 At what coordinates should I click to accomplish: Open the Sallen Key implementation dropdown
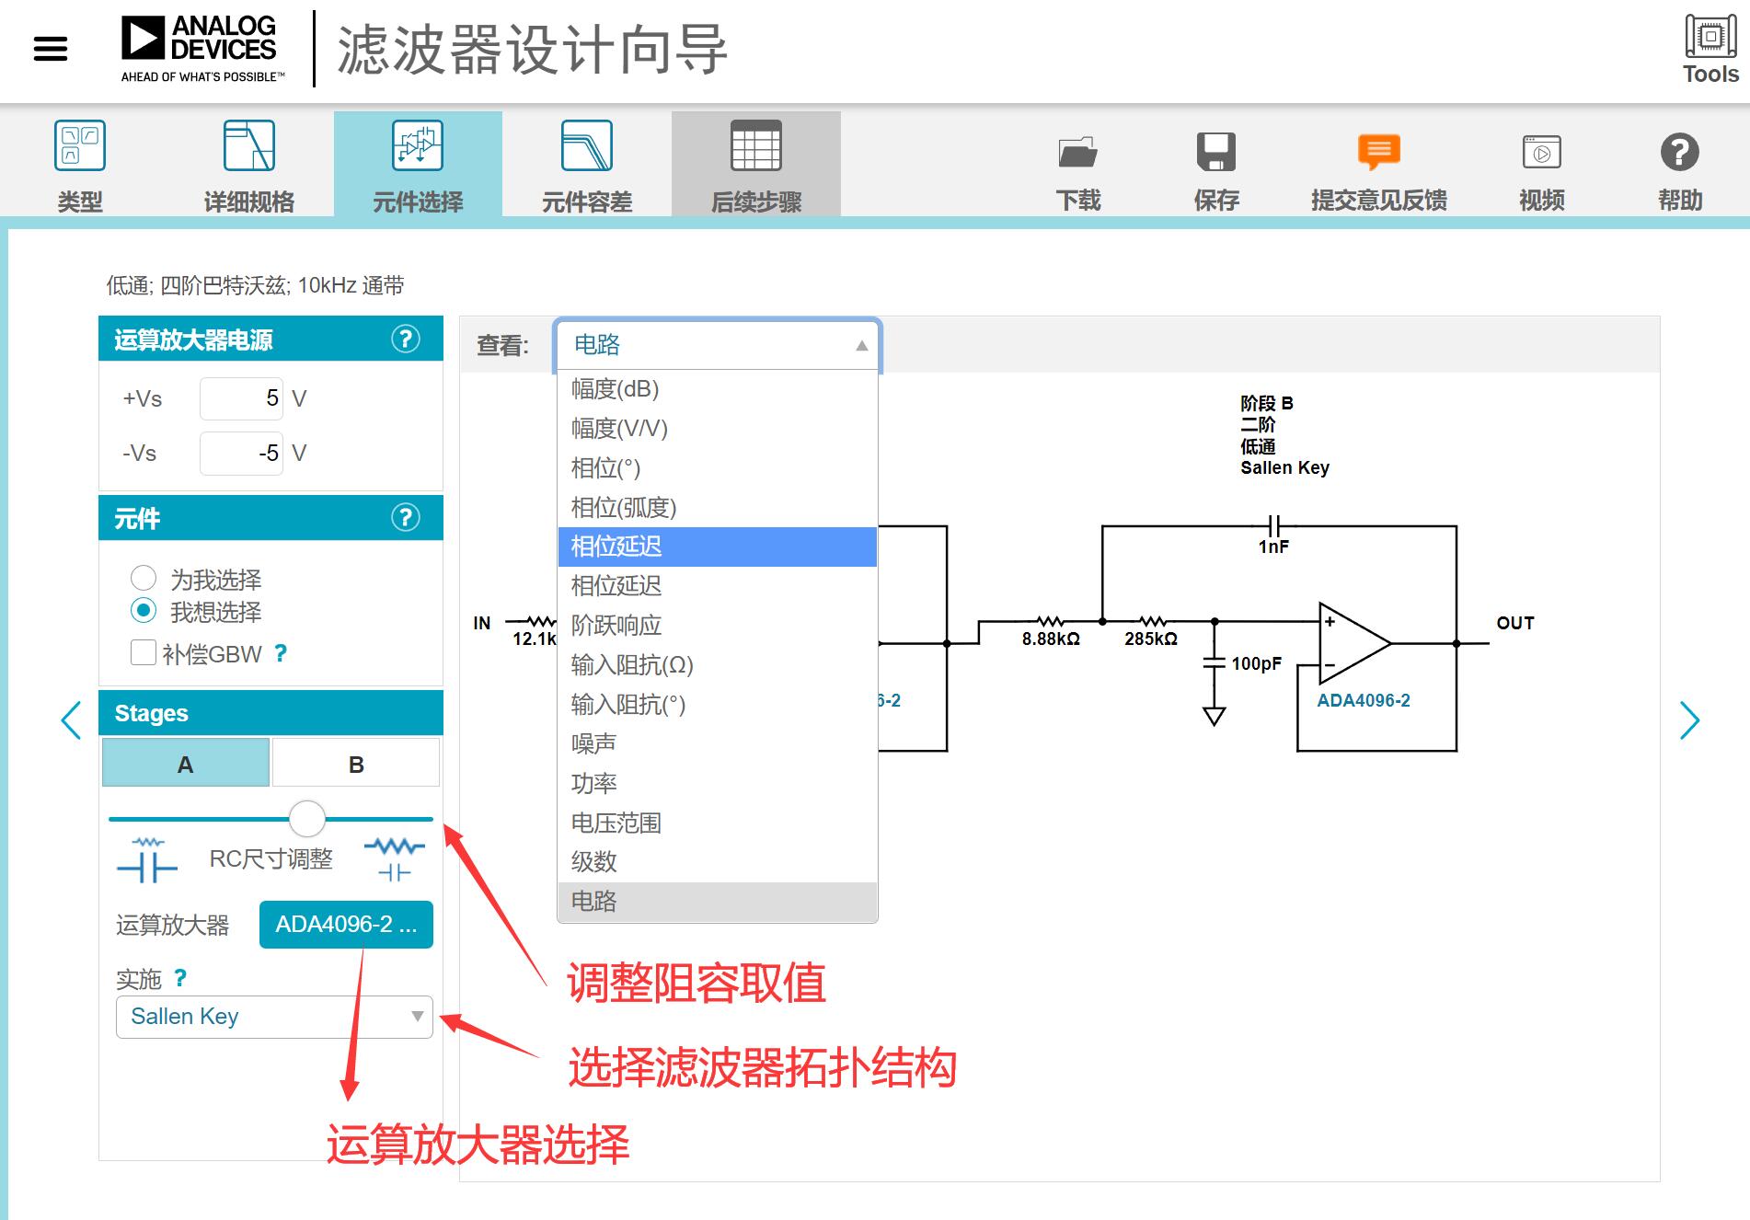click(x=274, y=1017)
